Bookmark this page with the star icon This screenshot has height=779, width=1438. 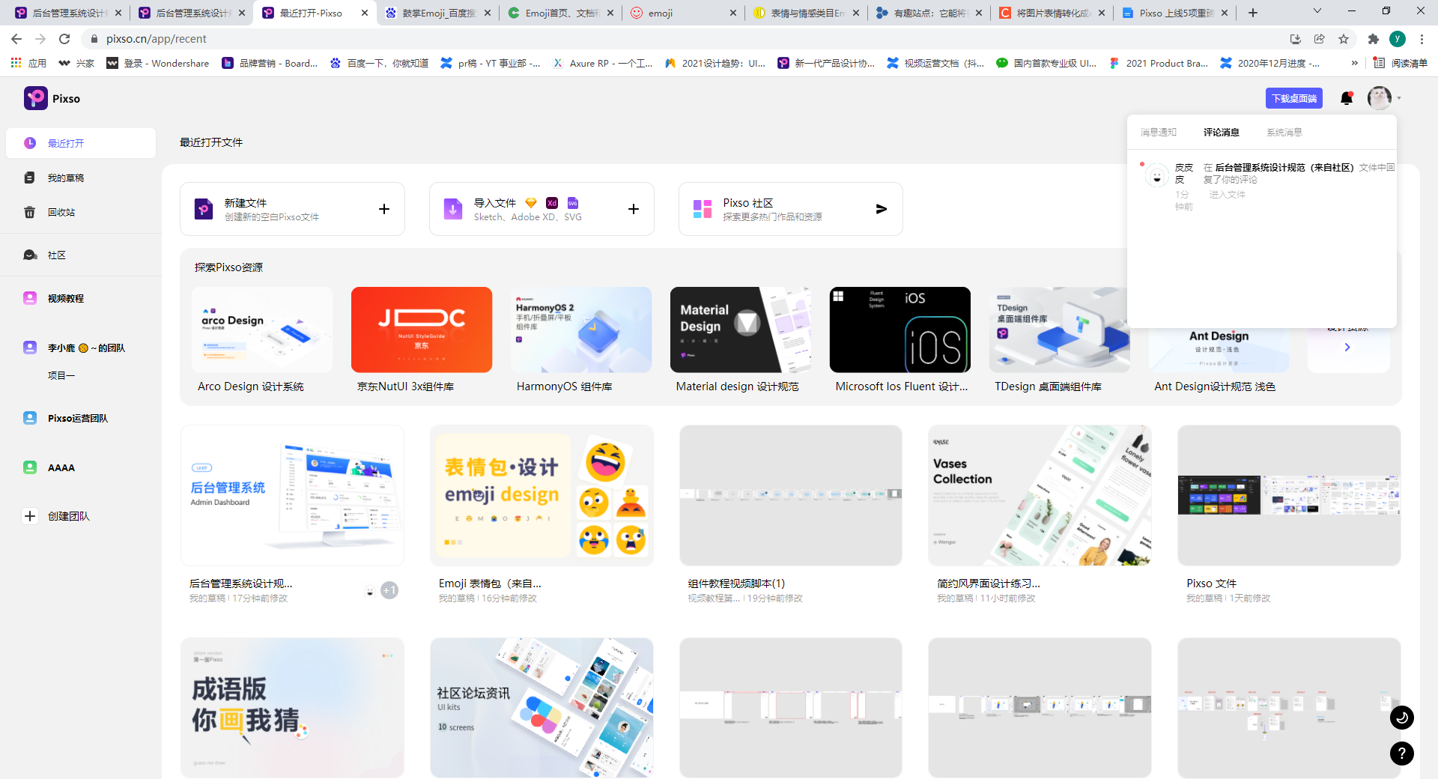(1344, 39)
